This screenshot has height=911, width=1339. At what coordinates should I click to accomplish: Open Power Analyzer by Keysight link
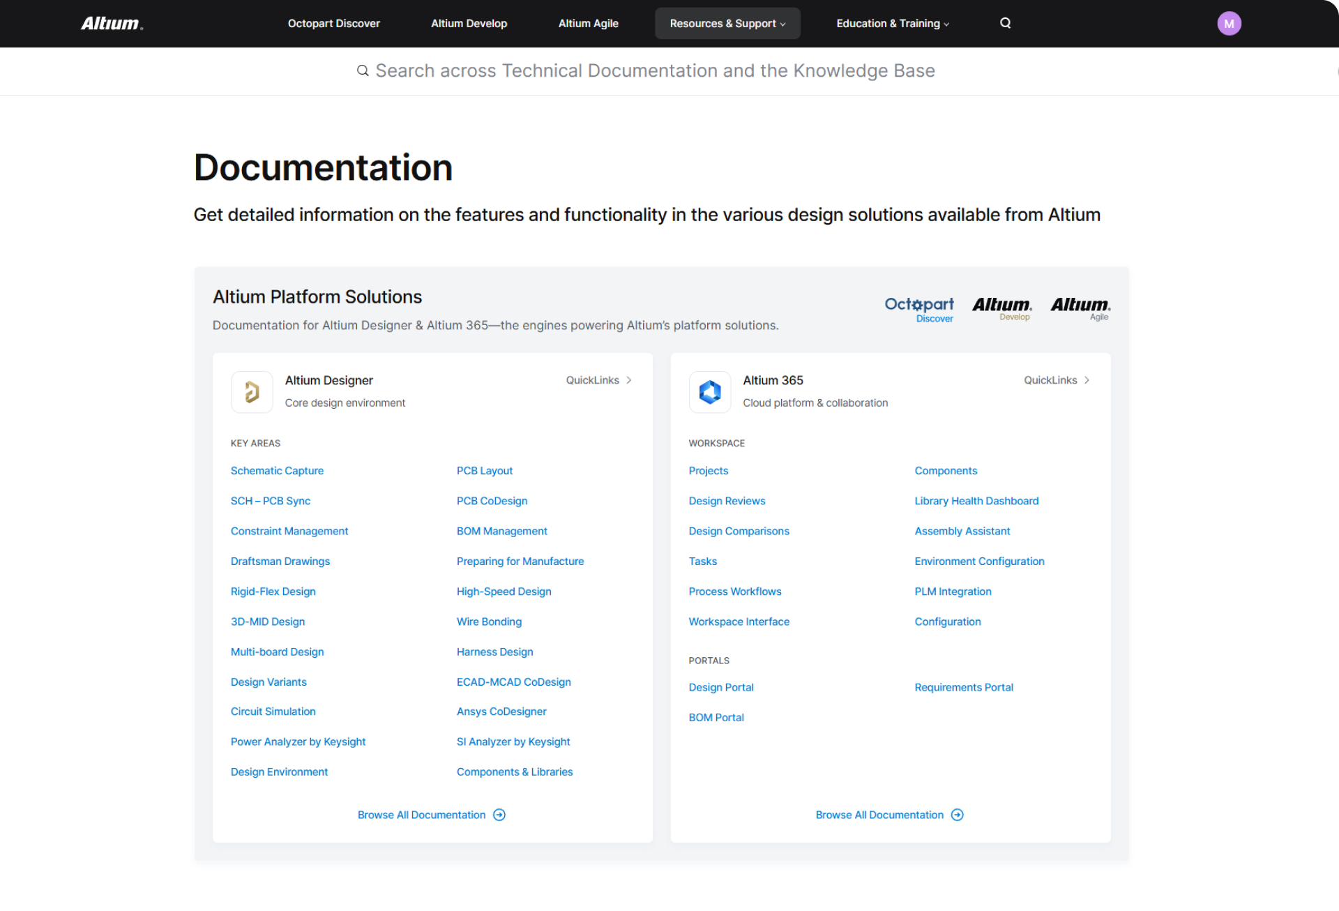point(298,741)
